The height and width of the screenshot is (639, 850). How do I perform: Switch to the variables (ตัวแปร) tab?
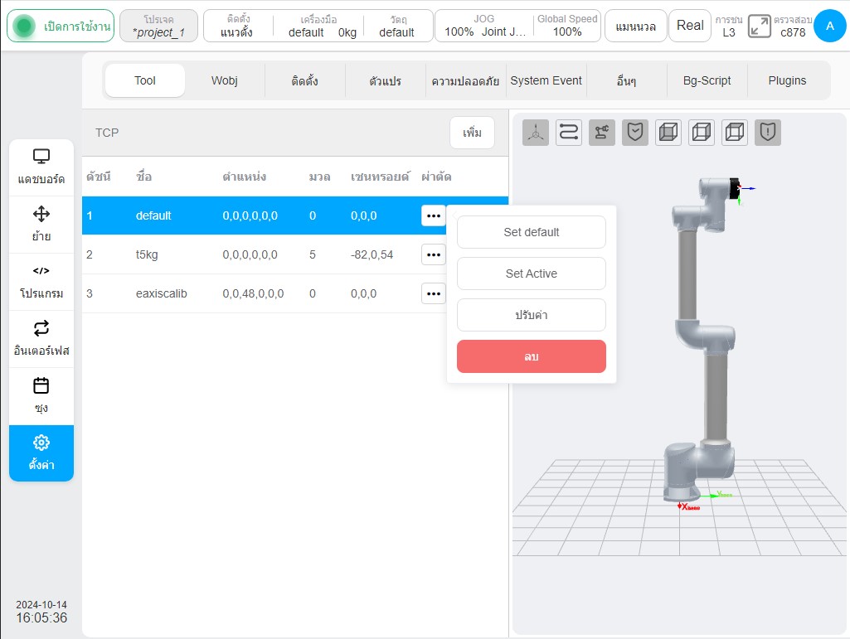point(385,80)
